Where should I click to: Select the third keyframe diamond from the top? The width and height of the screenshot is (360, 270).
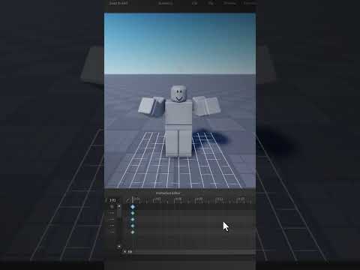pyautogui.click(x=133, y=220)
